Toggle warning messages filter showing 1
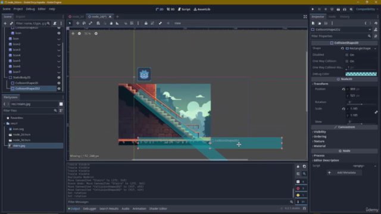The height and width of the screenshot is (214, 381). point(301,195)
